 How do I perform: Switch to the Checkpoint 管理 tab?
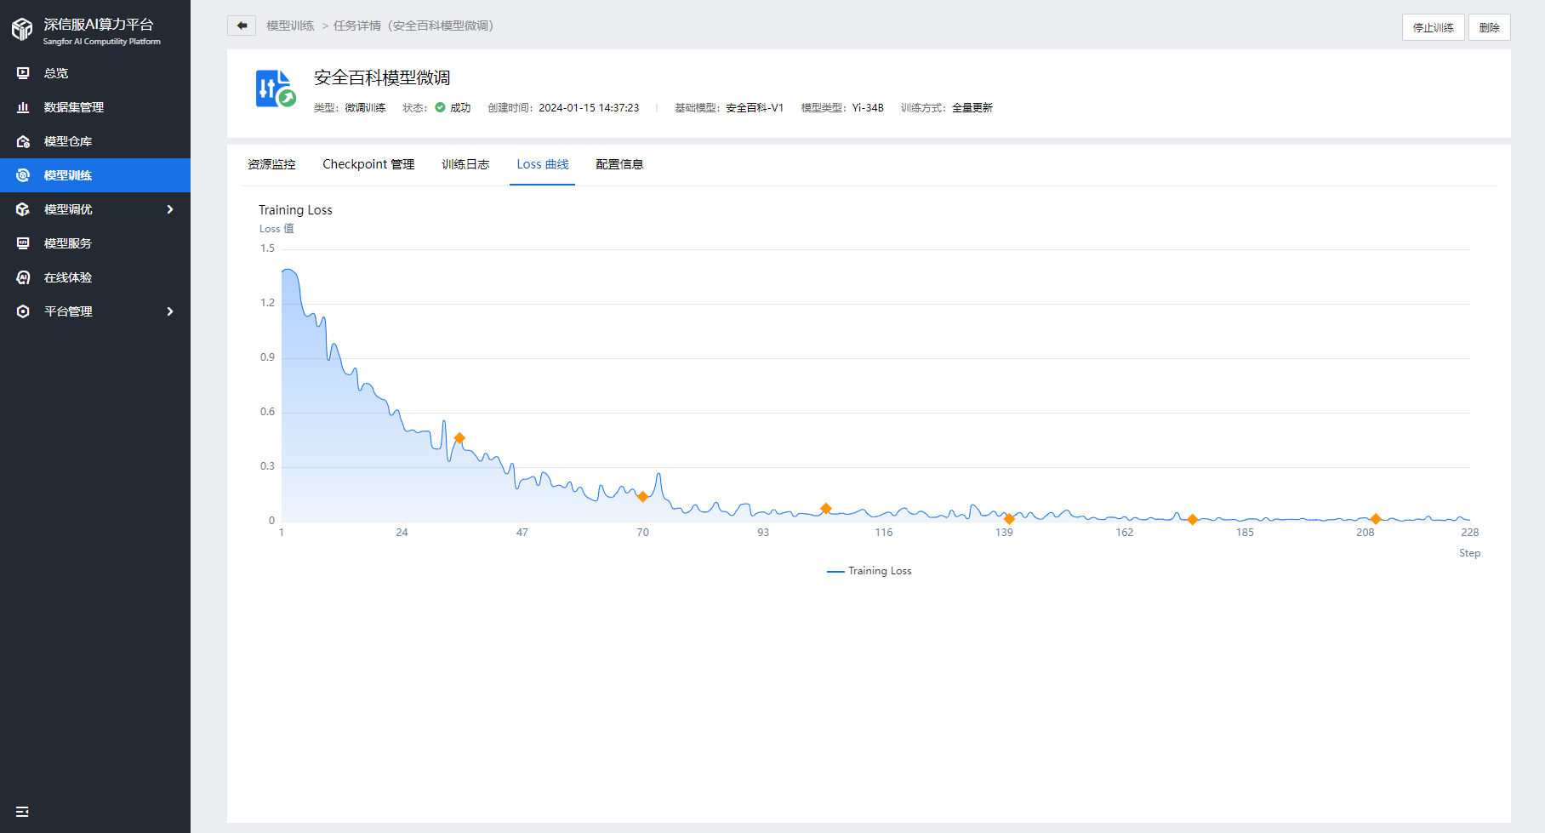(x=368, y=164)
